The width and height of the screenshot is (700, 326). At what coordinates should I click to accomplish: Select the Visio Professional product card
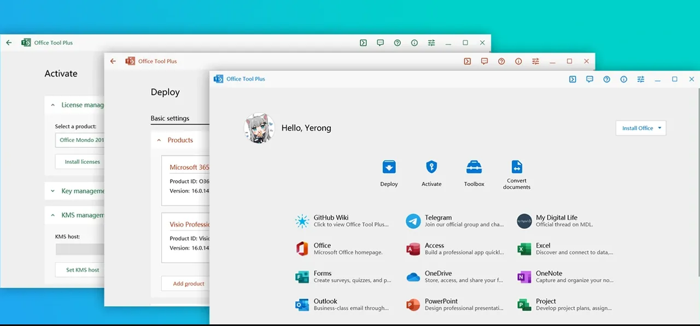(185, 238)
